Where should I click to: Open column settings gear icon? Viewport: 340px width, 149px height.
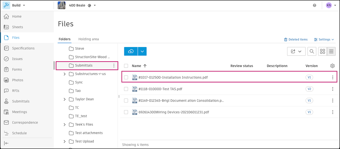(x=332, y=66)
